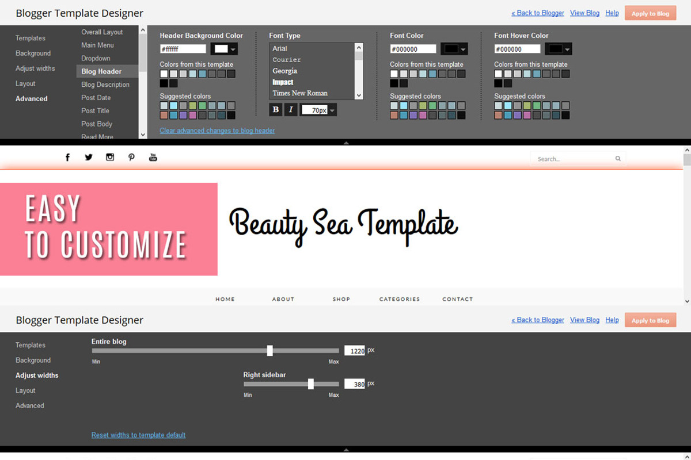
Task: Open CATEGORIES in blog navigation
Action: [400, 299]
